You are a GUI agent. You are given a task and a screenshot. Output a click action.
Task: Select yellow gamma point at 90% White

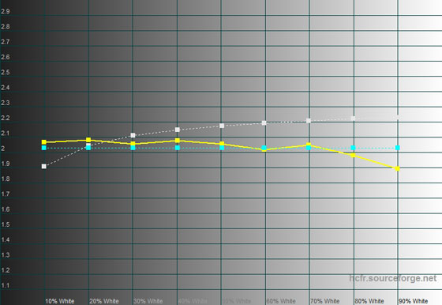[398, 169]
